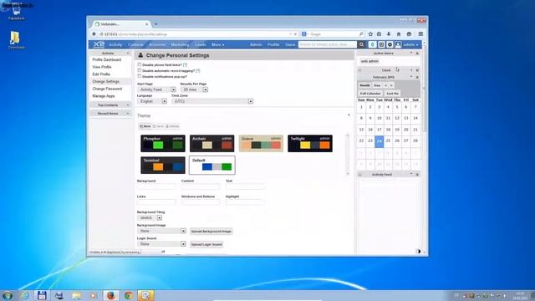Click the help icon beside Disable automatic record tagging
Screen dimensions: 535x301
(198, 70)
